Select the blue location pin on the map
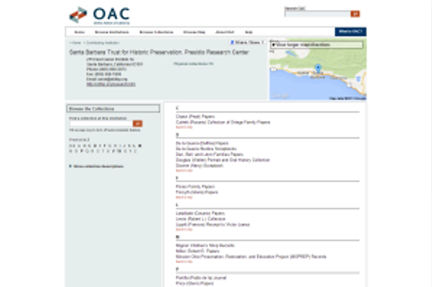 pyautogui.click(x=318, y=68)
